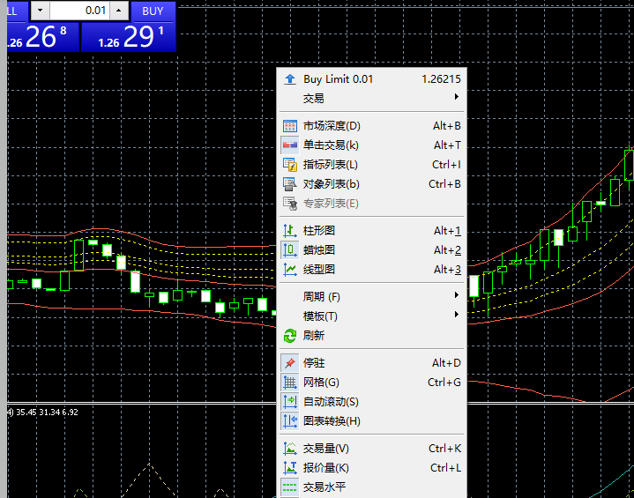The width and height of the screenshot is (634, 498).
Task: Click the green 刷新 refresh icon
Action: pyautogui.click(x=290, y=336)
